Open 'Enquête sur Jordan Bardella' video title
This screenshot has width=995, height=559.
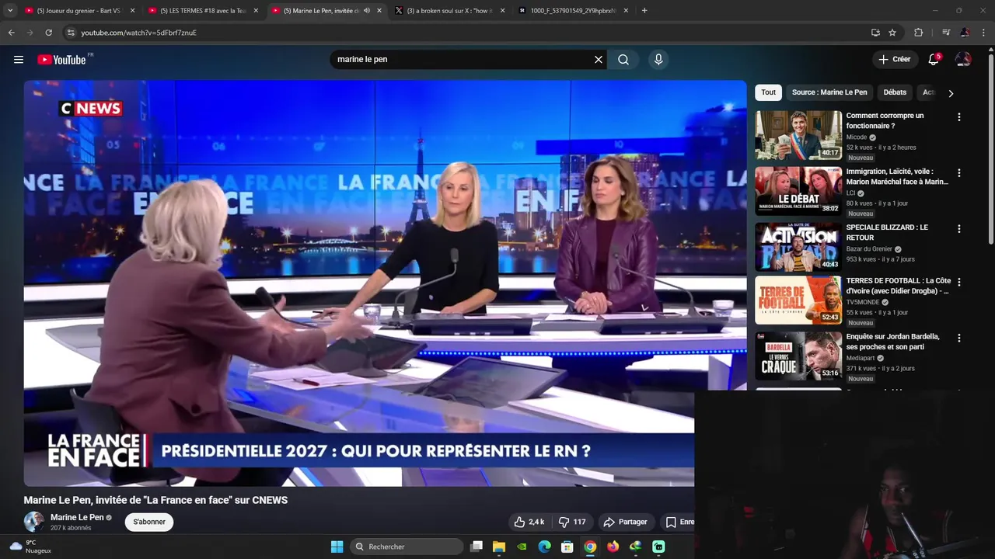[x=892, y=342]
